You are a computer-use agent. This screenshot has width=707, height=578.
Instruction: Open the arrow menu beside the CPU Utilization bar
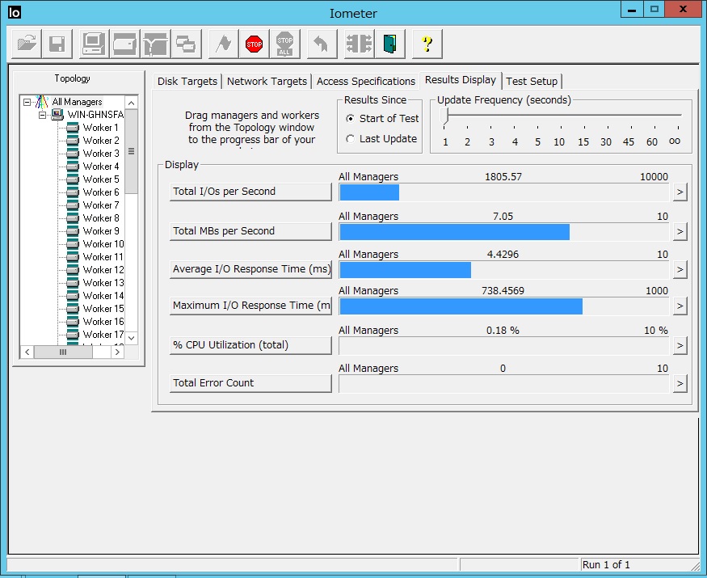tap(680, 346)
